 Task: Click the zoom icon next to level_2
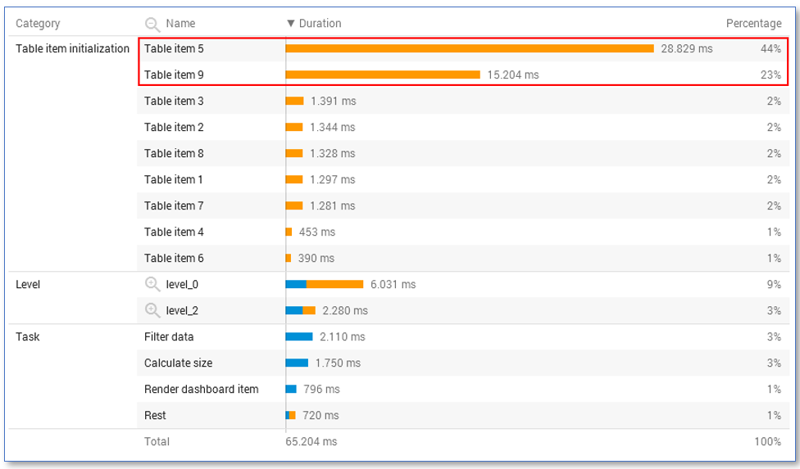pyautogui.click(x=152, y=310)
